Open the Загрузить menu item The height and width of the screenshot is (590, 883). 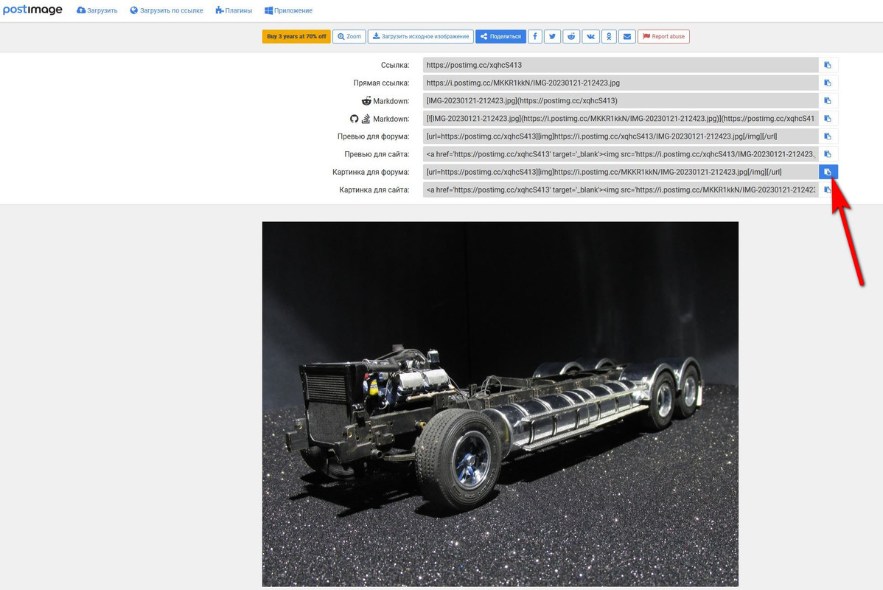(x=97, y=11)
